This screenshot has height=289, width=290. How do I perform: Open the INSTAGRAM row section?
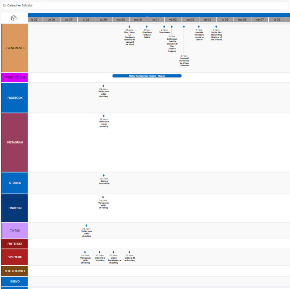point(15,142)
